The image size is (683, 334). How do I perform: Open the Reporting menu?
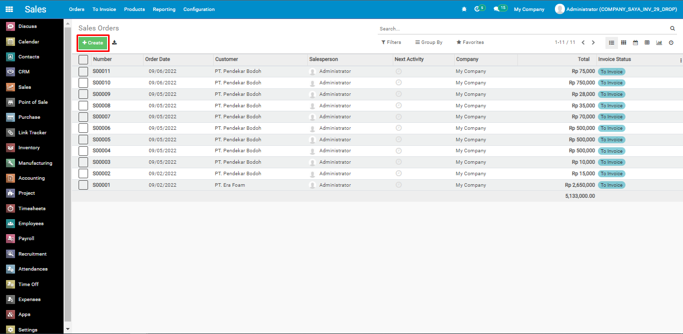click(x=164, y=9)
